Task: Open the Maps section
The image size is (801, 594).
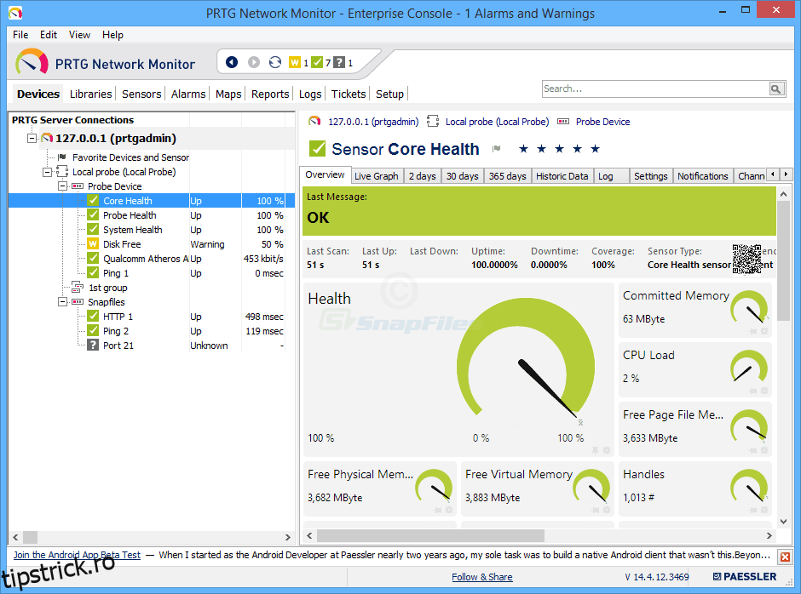Action: click(x=228, y=94)
